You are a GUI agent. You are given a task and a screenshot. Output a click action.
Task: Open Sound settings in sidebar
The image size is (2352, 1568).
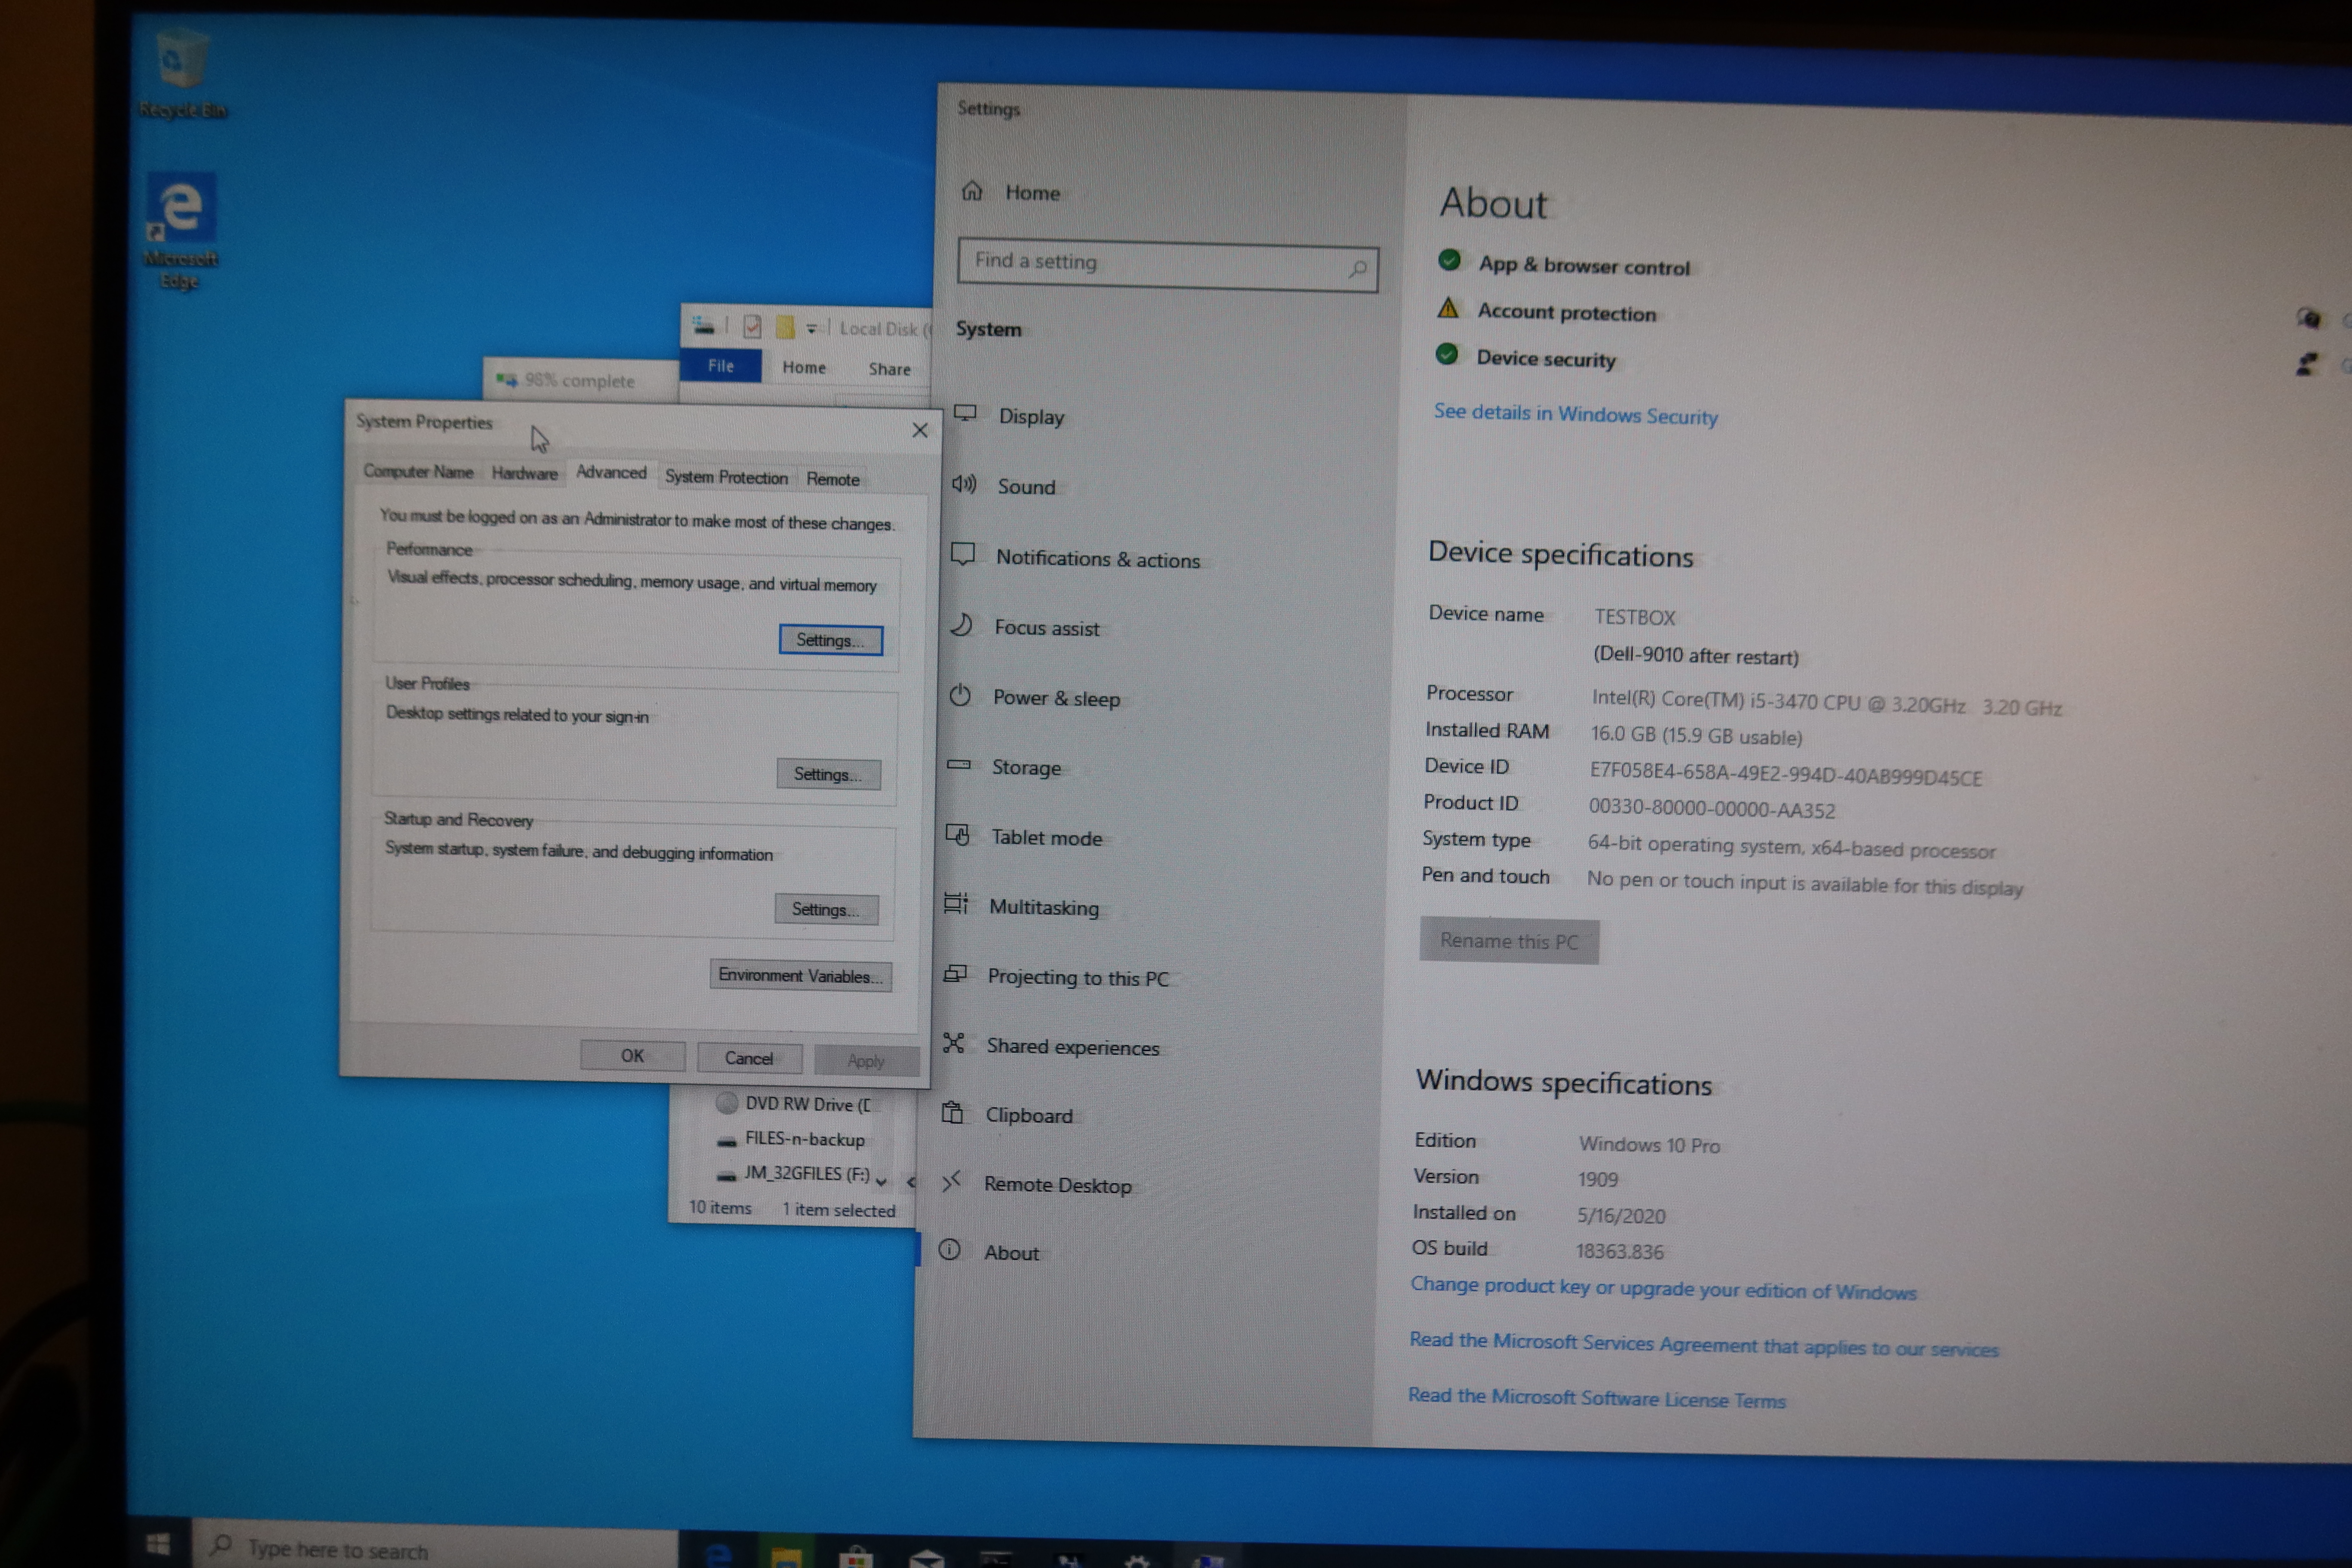[1025, 487]
